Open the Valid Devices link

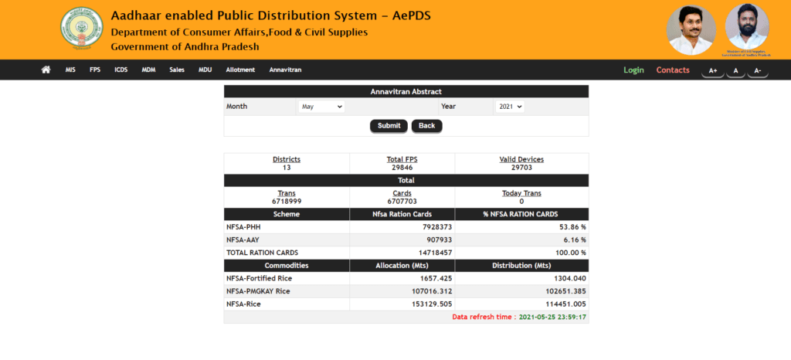pos(521,159)
